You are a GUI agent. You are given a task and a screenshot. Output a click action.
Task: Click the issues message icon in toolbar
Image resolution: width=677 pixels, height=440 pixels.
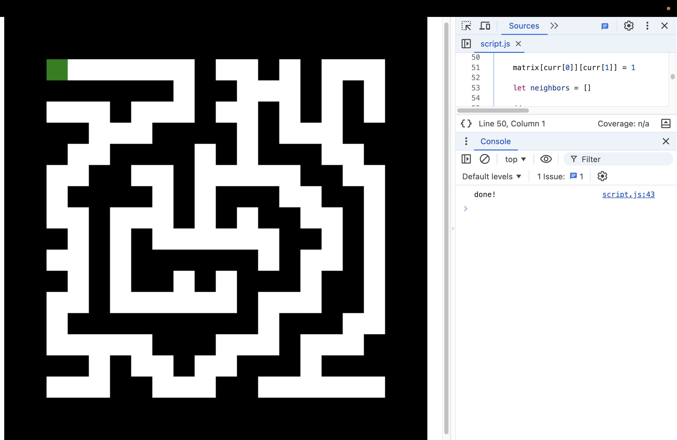point(605,26)
